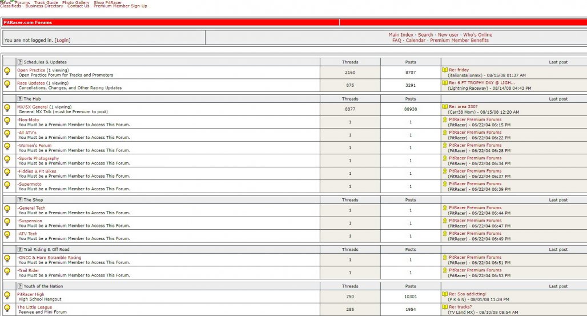587x316 pixels.
Task: Click the lightbulb icon beside Race Updates
Action: (x=7, y=84)
